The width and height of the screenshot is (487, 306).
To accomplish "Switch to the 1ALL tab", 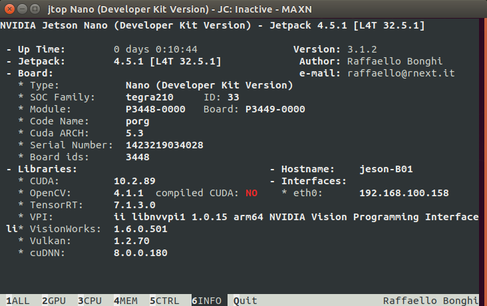I will pos(18,301).
